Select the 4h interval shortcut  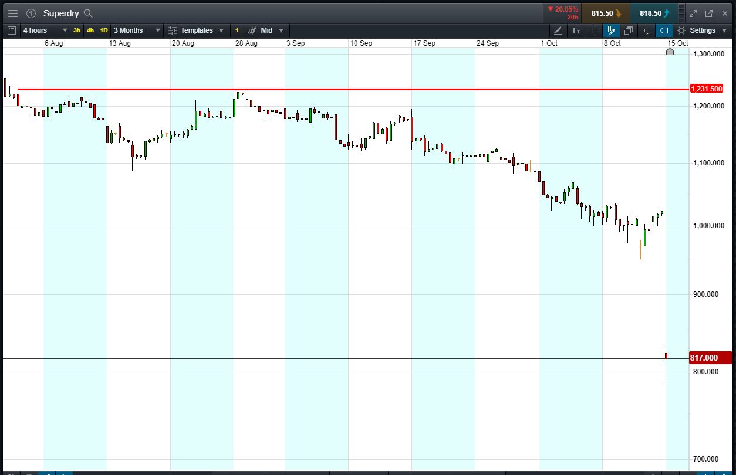click(x=90, y=30)
